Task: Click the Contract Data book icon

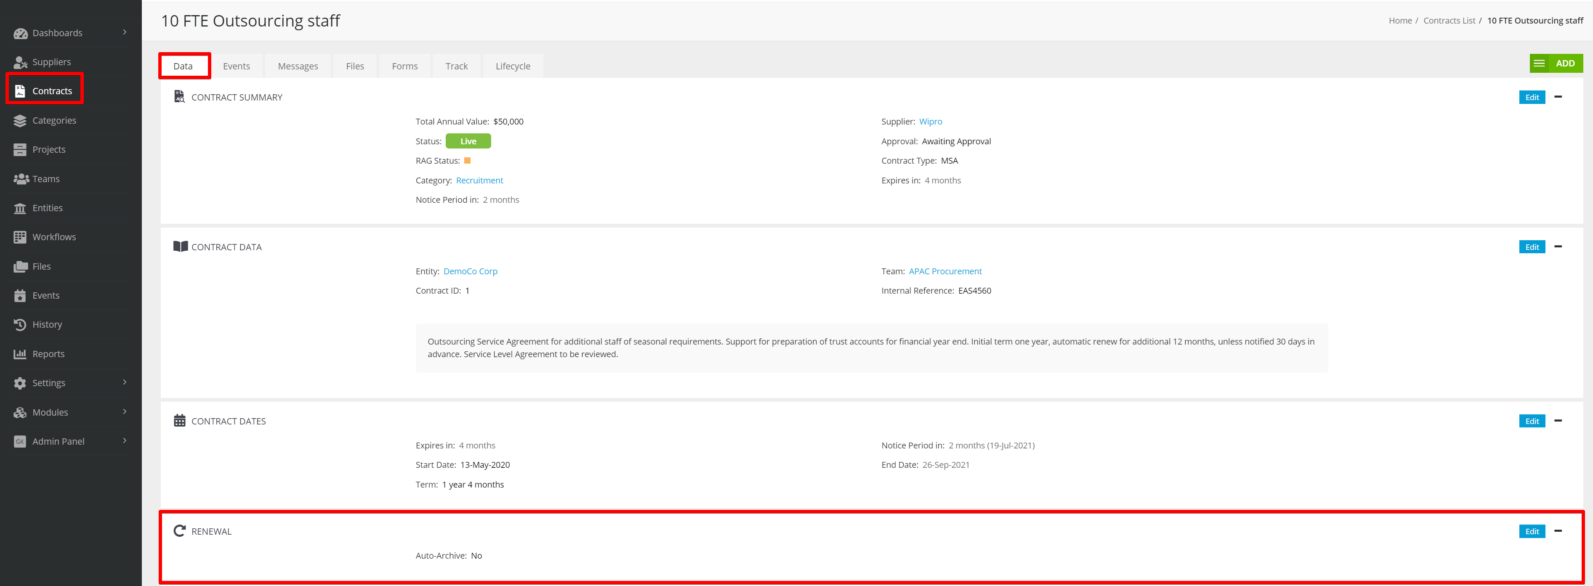Action: click(180, 247)
